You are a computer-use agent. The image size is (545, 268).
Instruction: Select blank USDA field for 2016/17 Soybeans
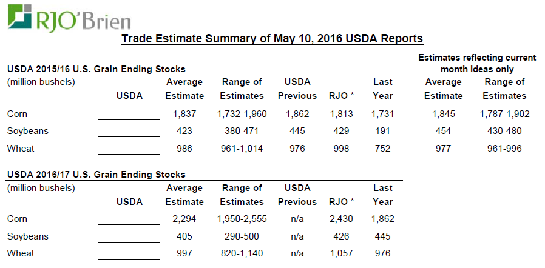point(129,236)
